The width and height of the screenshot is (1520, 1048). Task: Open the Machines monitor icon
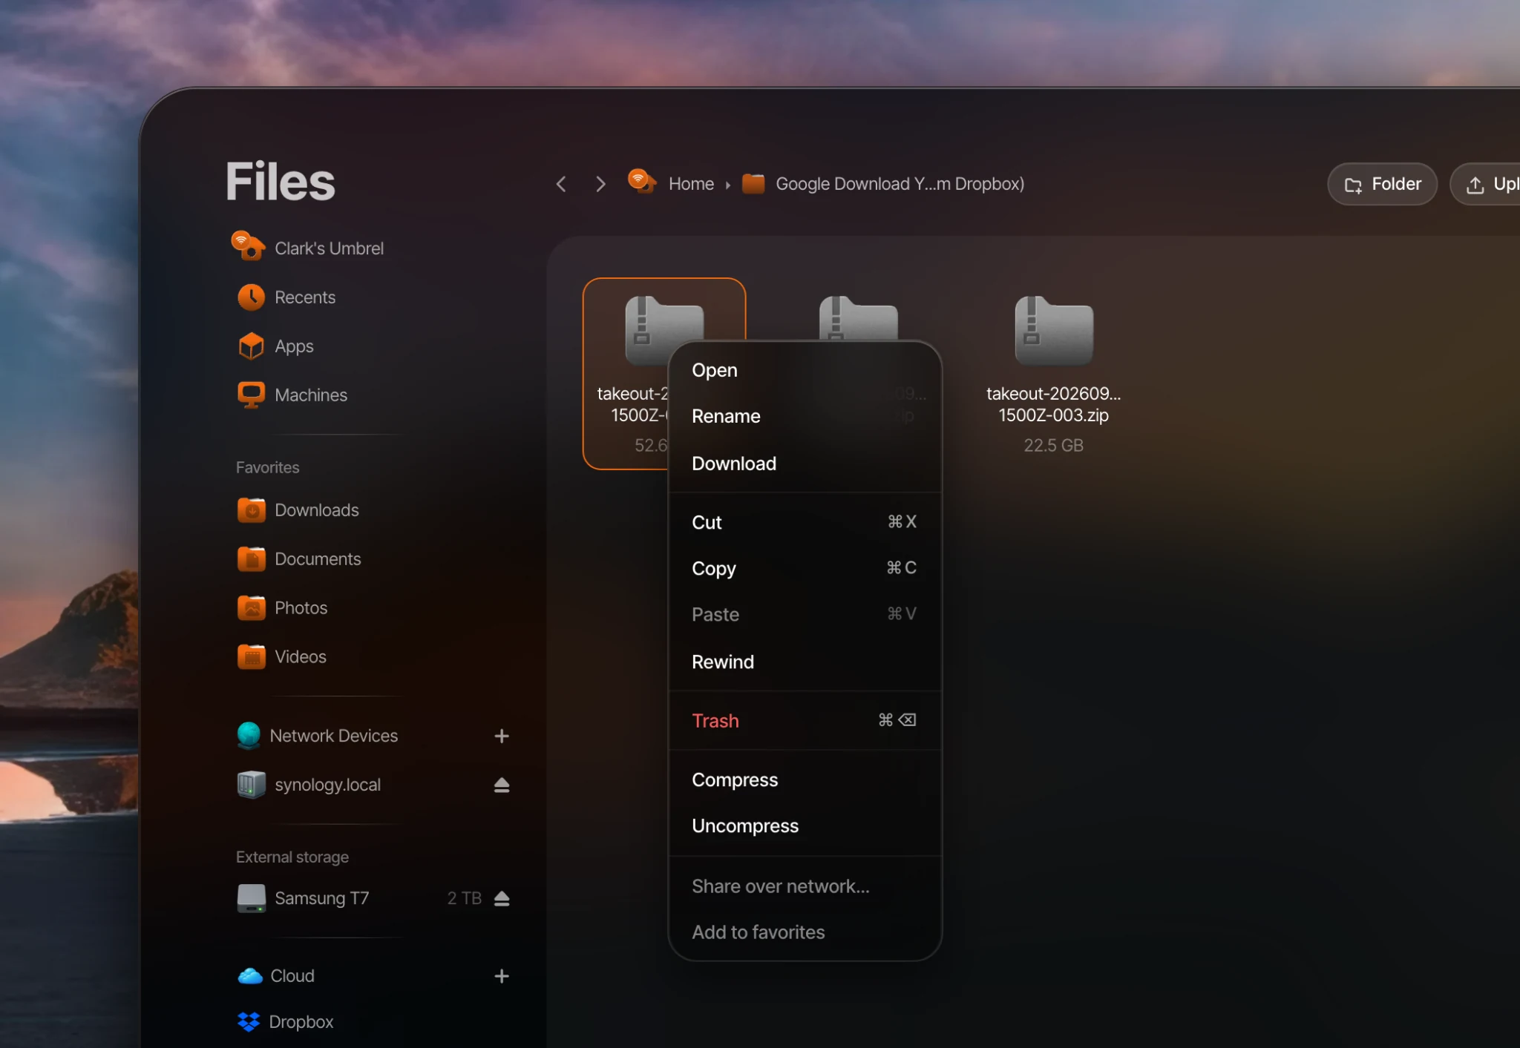[x=251, y=395]
